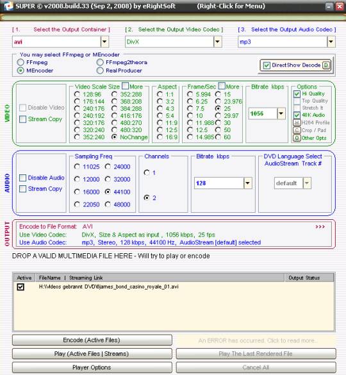This screenshot has height=375, width=346.
Task: Select 480:320 video scale size
Action: tap(114, 130)
